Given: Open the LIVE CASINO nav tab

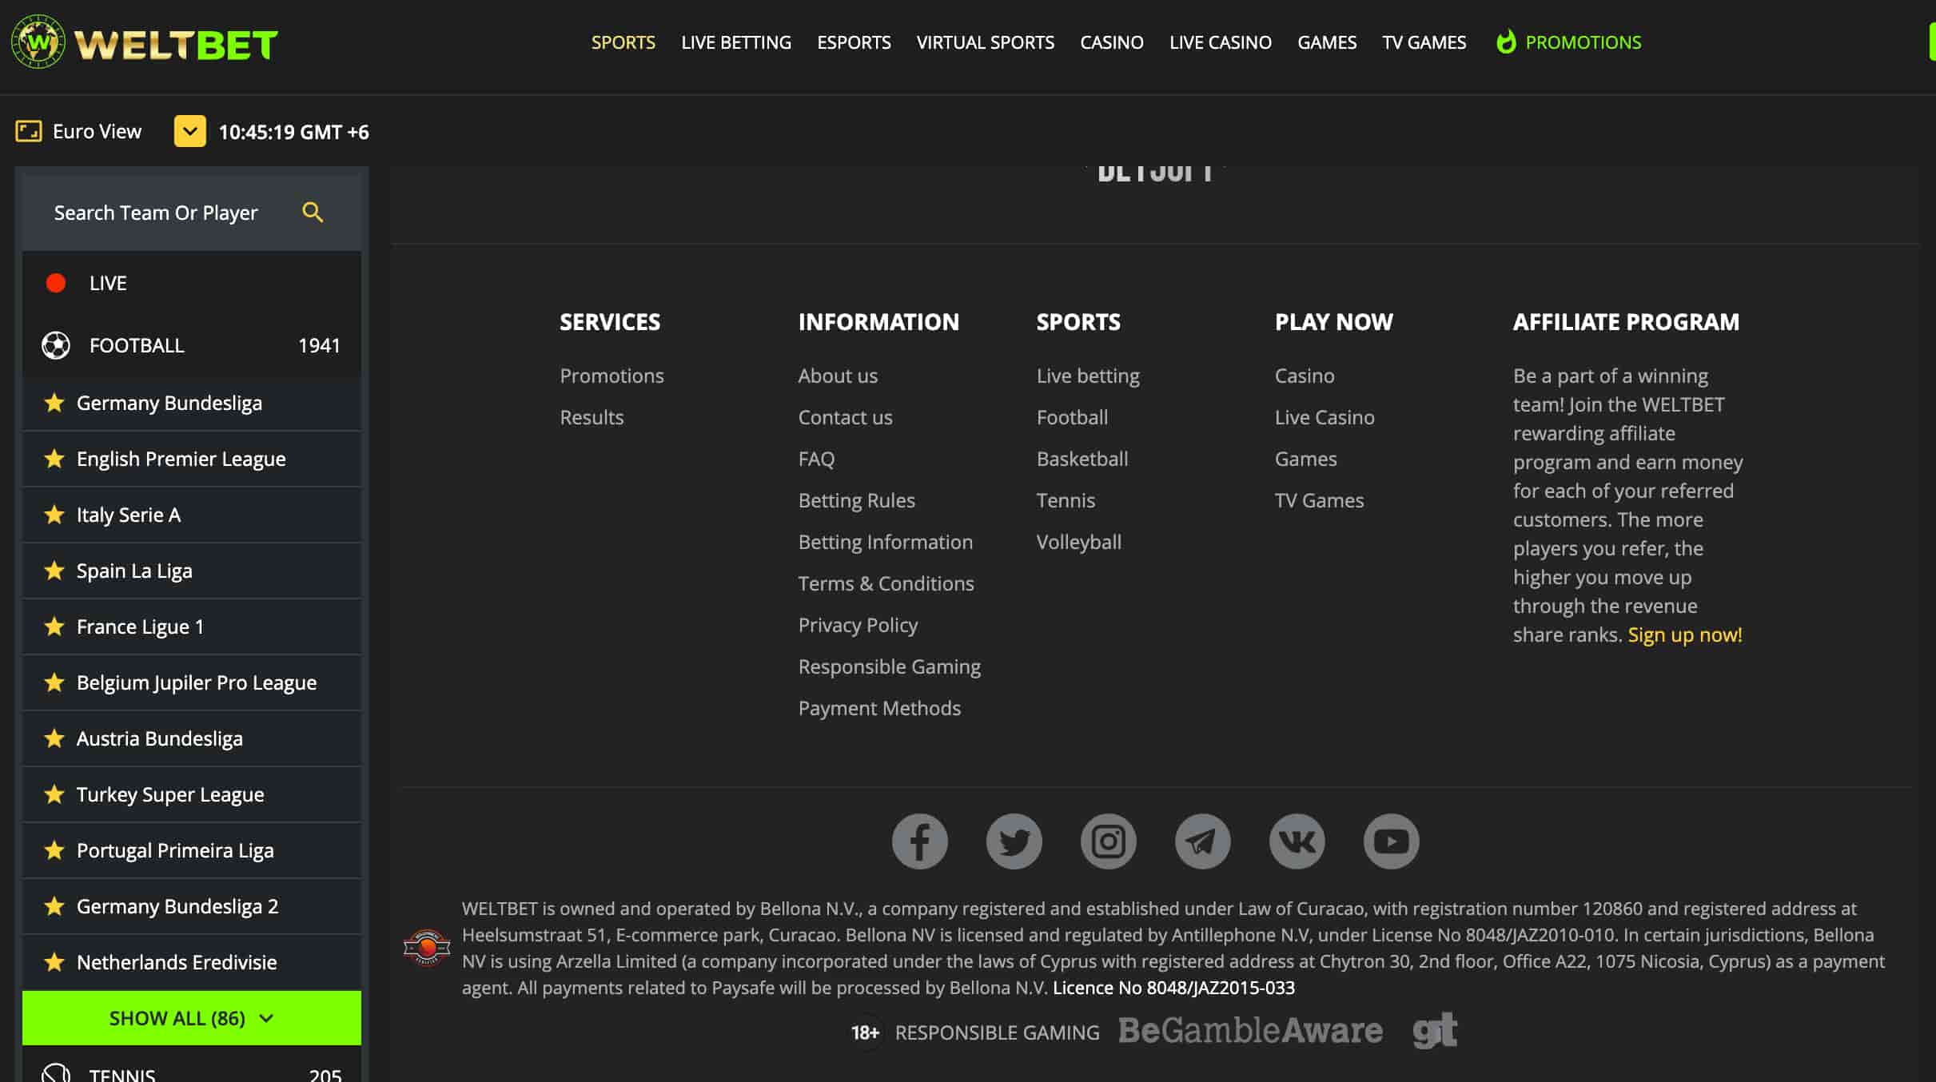Looking at the screenshot, I should 1221,42.
